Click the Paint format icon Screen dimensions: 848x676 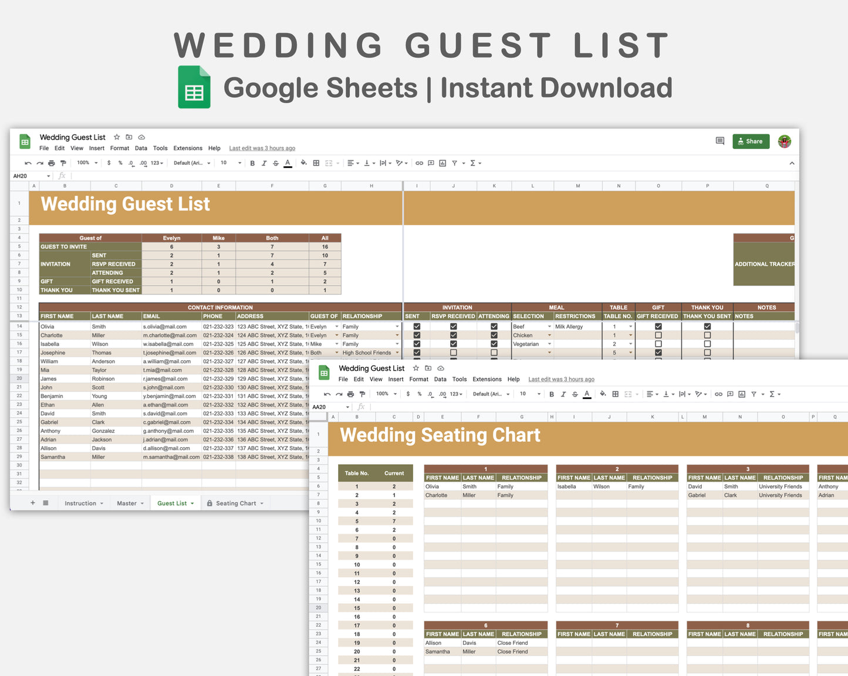[x=63, y=163]
